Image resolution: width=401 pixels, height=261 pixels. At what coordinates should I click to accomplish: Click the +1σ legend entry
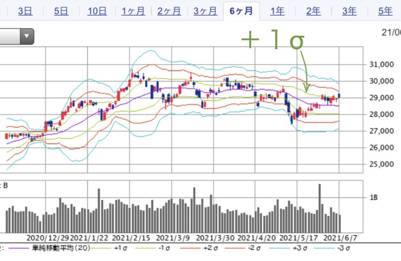[x=120, y=248]
